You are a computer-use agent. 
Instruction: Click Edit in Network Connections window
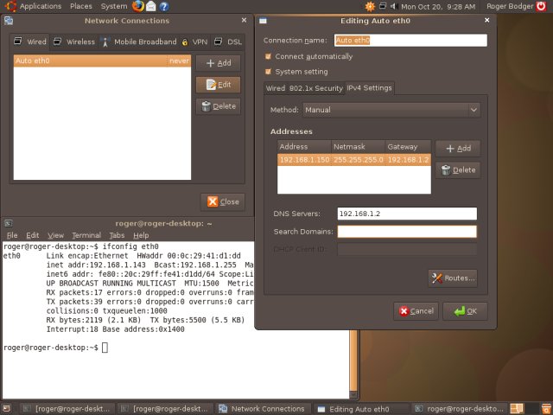pos(219,85)
